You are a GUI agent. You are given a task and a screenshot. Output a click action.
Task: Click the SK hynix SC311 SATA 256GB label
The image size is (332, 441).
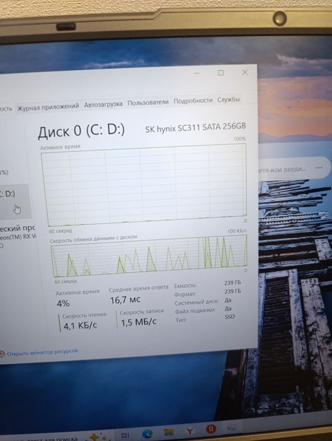click(x=195, y=127)
